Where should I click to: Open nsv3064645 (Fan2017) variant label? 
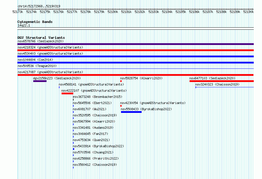point(90,134)
